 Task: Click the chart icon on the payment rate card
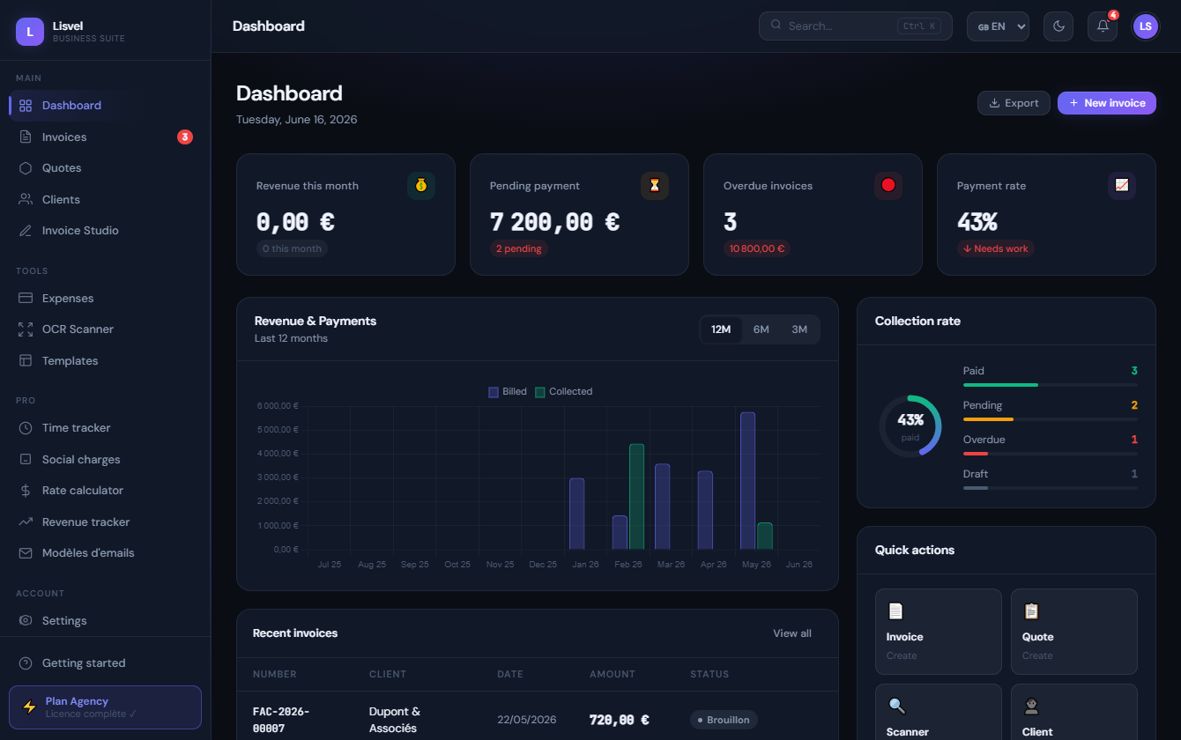1122,186
